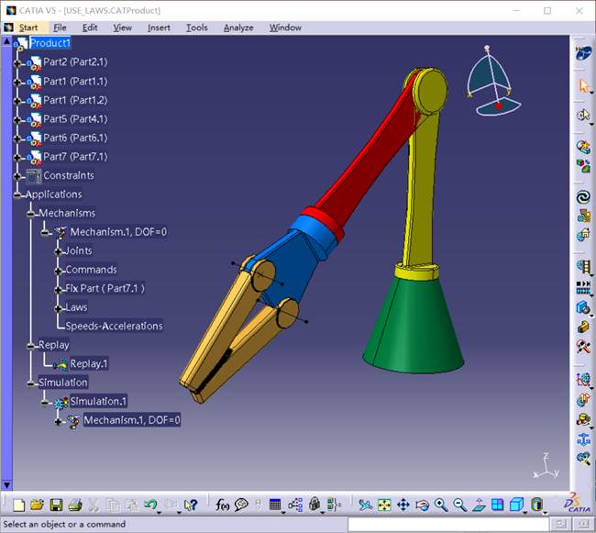Screen dimensions: 596x533
Task: Click the What's This help icon
Action: click(191, 505)
